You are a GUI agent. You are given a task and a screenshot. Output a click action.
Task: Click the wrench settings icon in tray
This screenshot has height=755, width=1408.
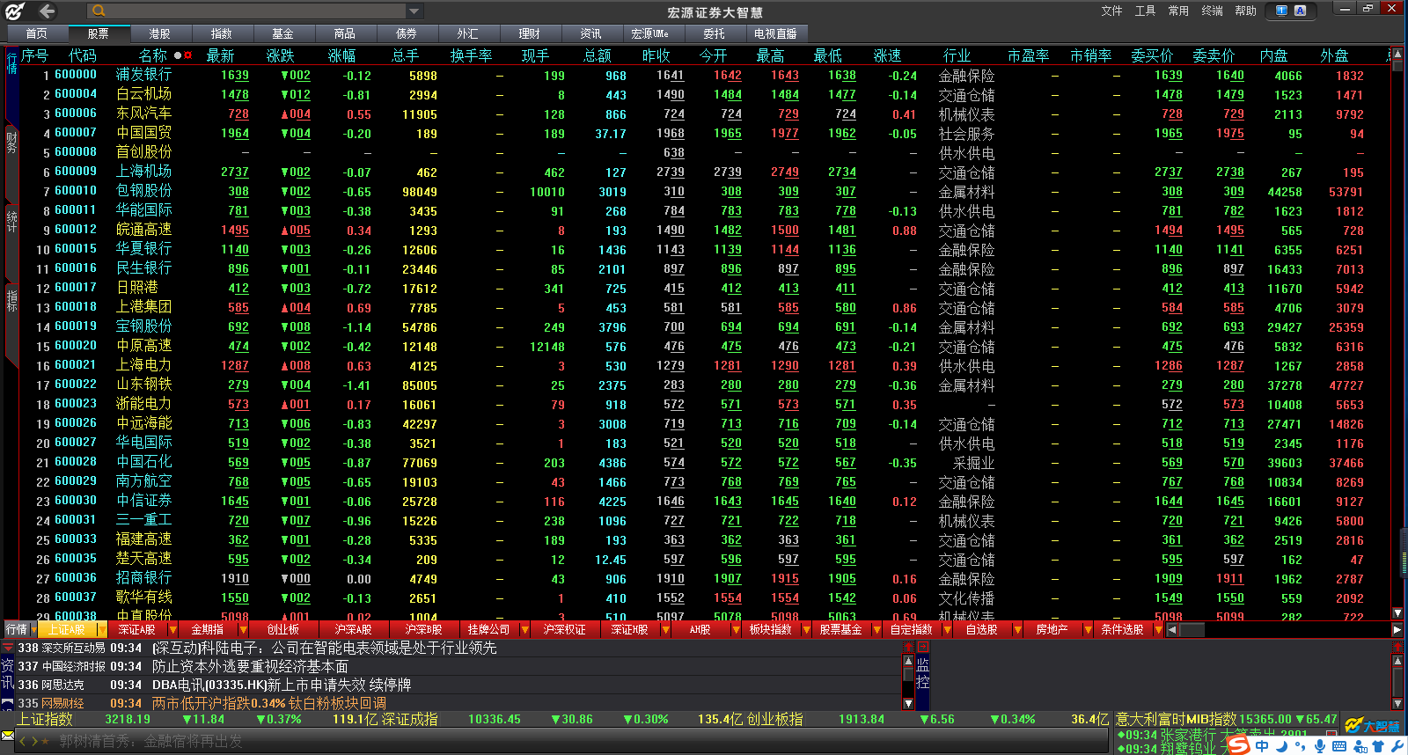click(1397, 746)
